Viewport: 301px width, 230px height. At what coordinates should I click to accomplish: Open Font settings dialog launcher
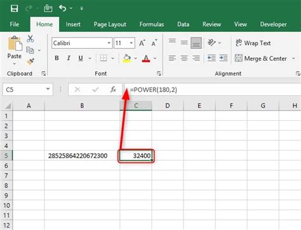point(159,74)
